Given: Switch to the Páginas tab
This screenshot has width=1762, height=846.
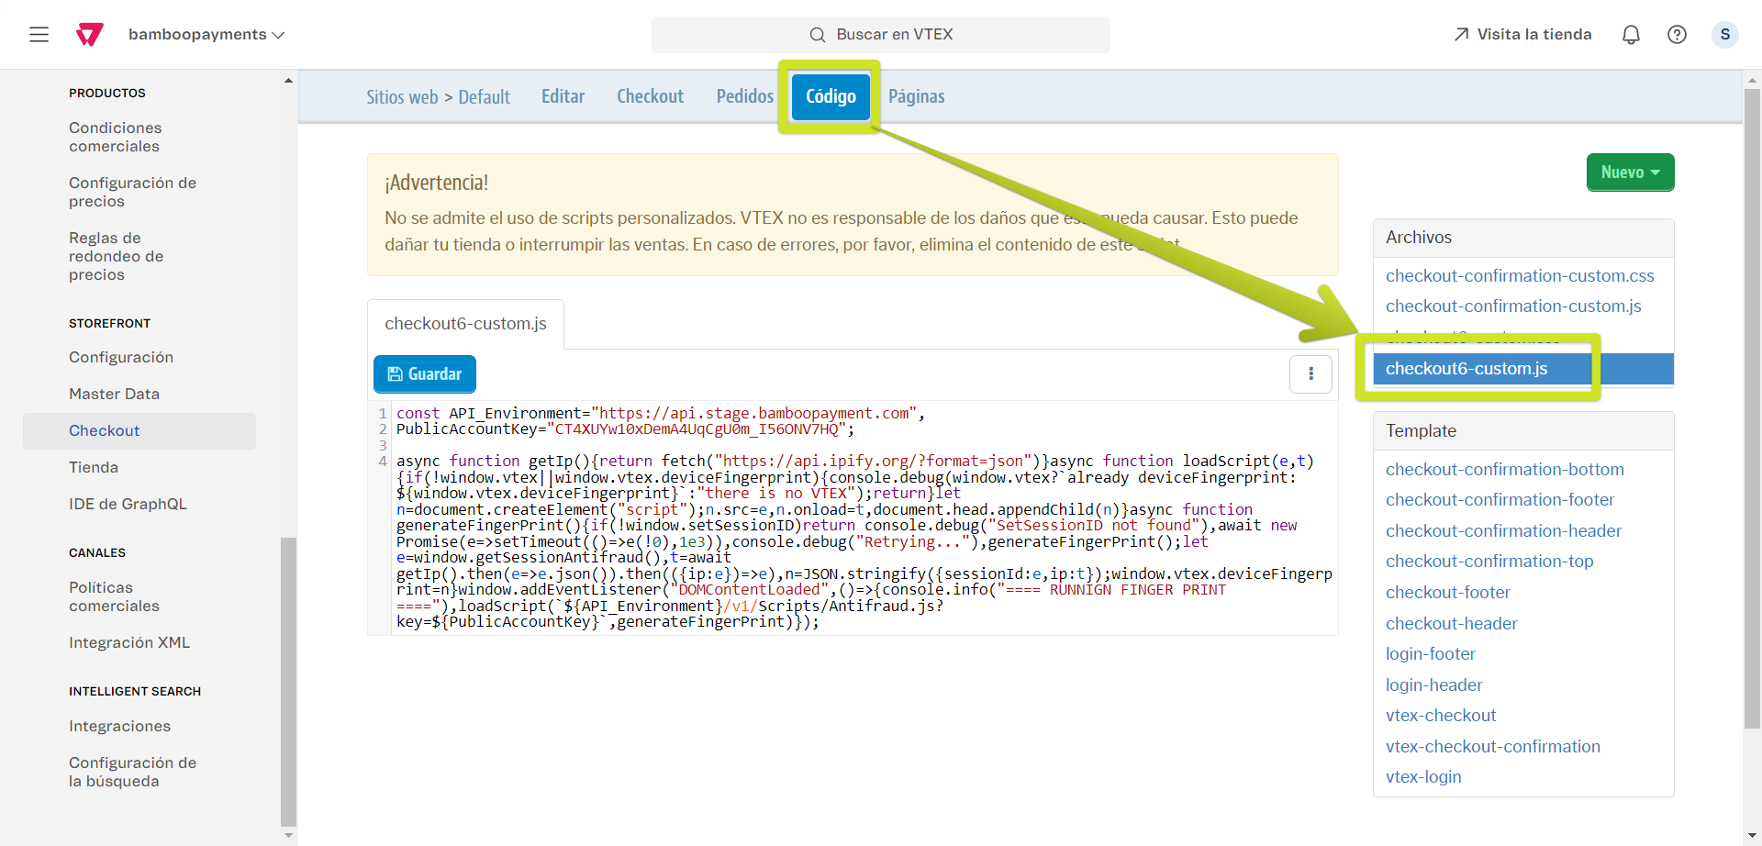Looking at the screenshot, I should (x=916, y=96).
